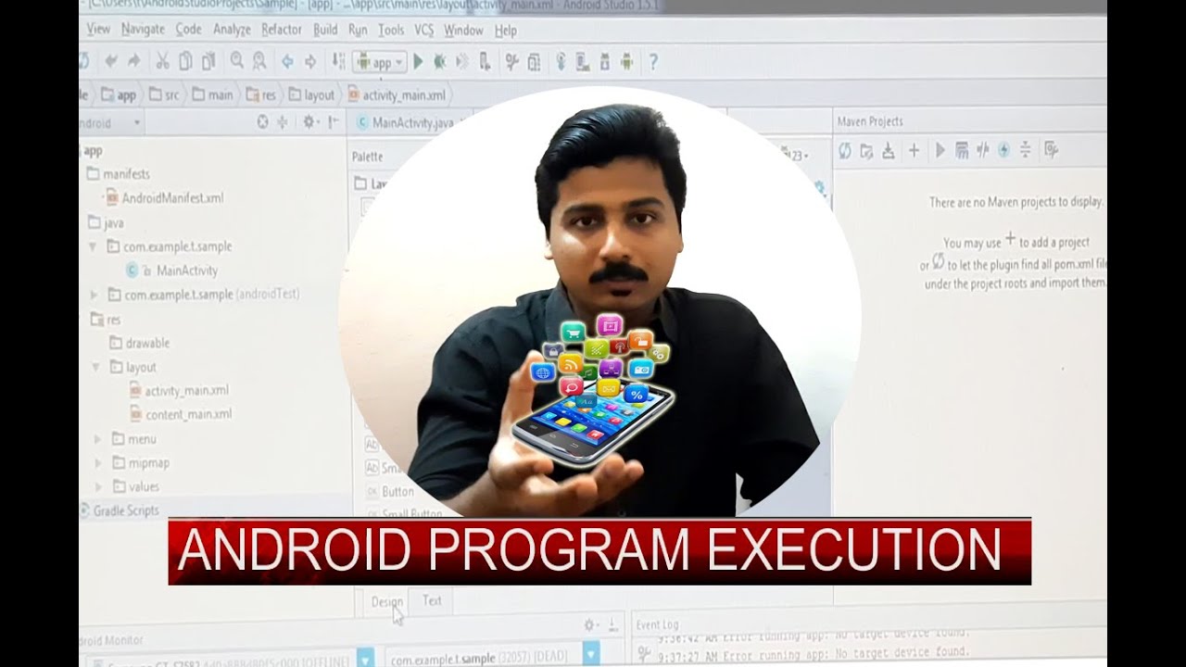The image size is (1186, 667).
Task: Select content_main.xml in layout folder
Action: [x=181, y=414]
